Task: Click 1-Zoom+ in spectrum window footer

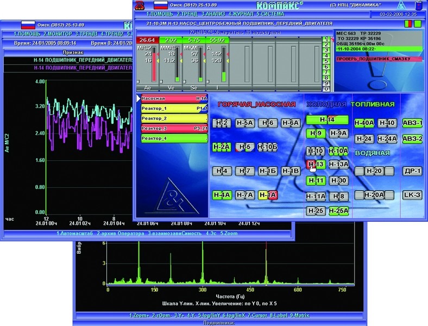Action: (139, 315)
